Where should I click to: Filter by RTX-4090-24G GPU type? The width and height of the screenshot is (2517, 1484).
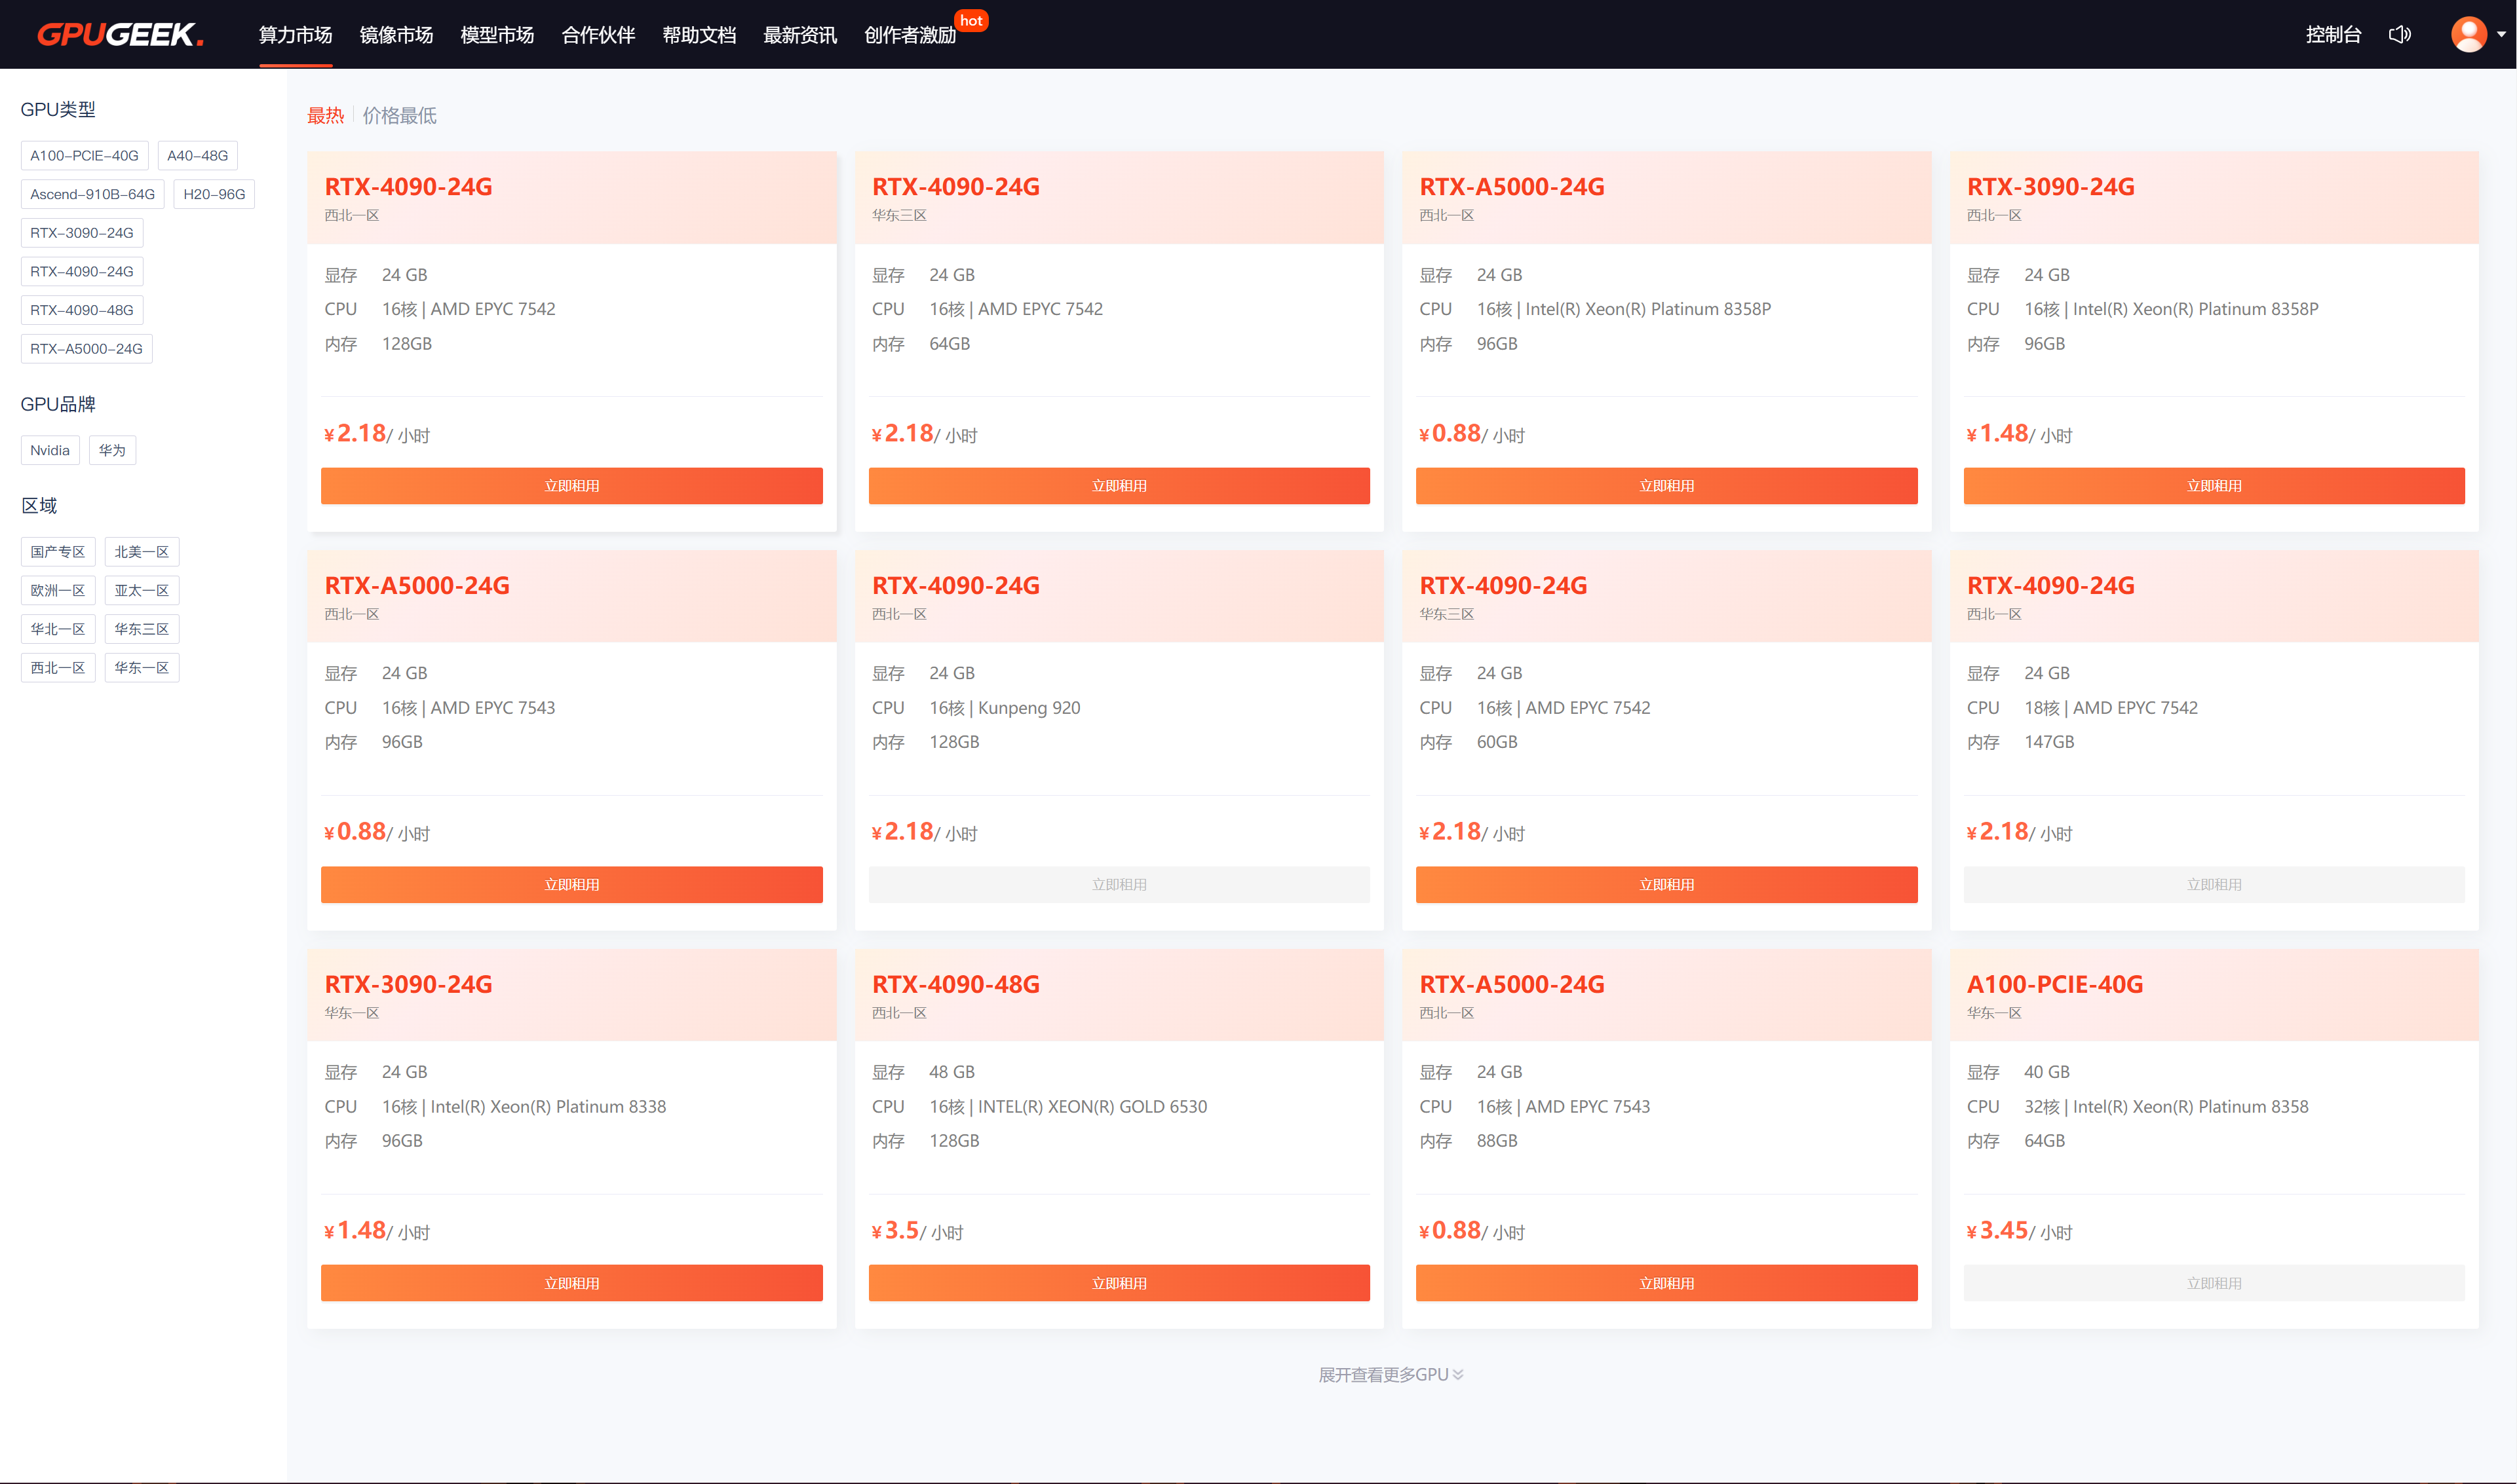[x=82, y=272]
